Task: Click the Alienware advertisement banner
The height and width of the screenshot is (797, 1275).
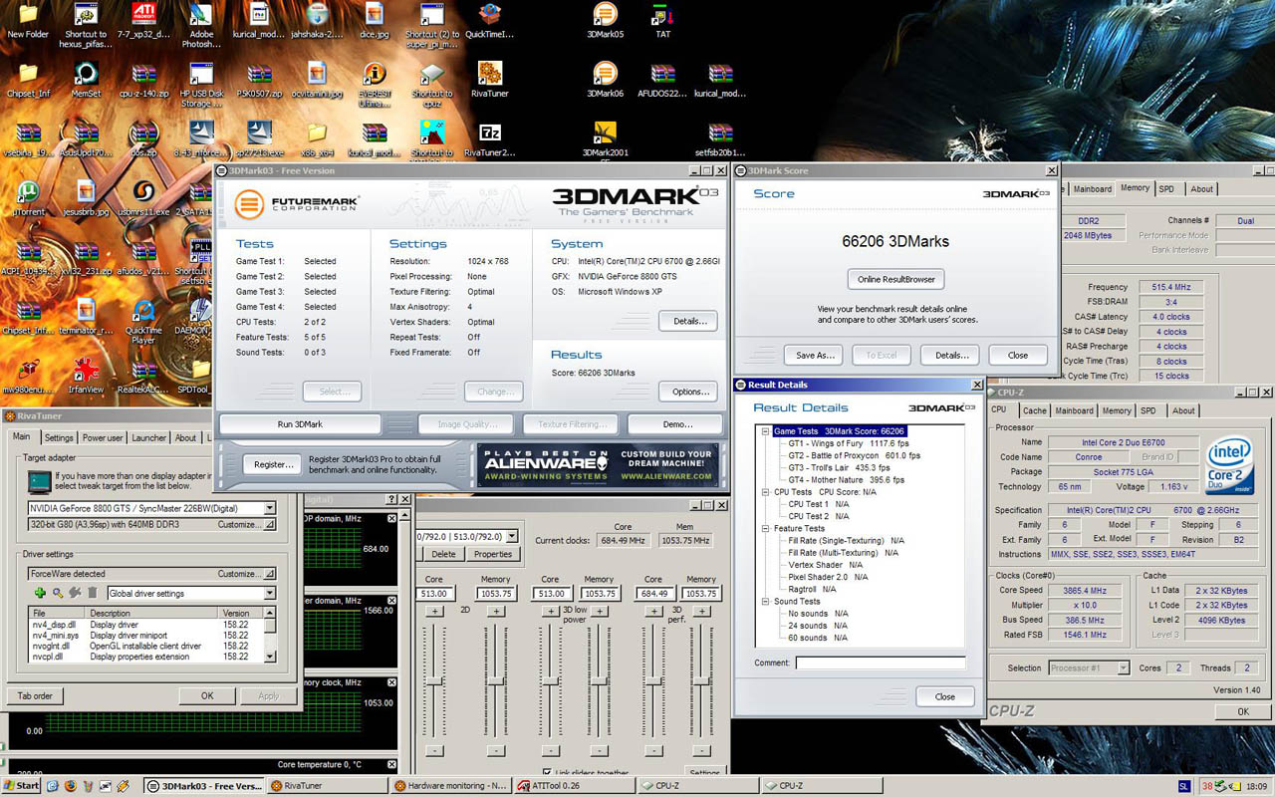Action: (x=597, y=465)
